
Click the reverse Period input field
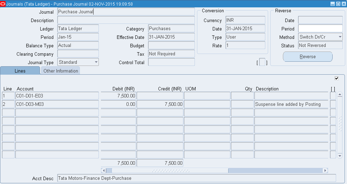pos(320,29)
